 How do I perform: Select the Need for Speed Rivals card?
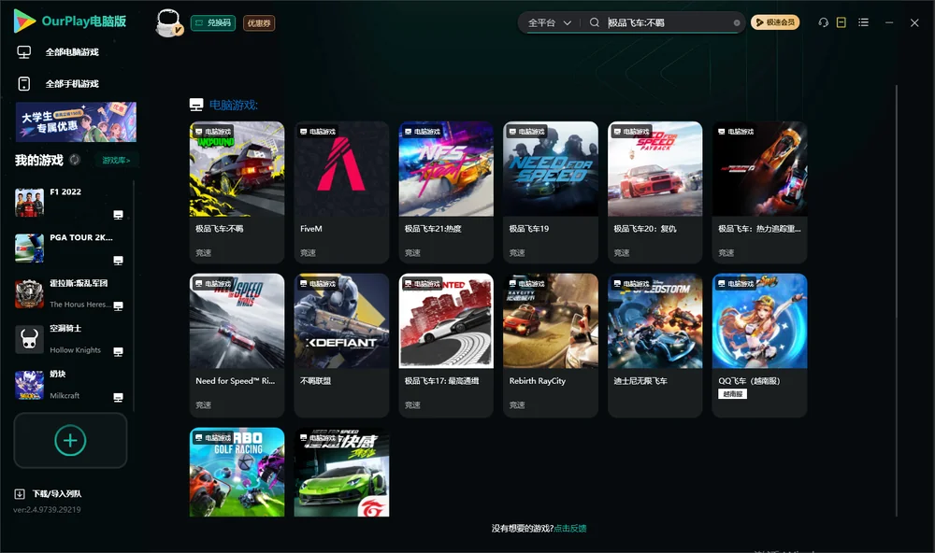pos(237,345)
